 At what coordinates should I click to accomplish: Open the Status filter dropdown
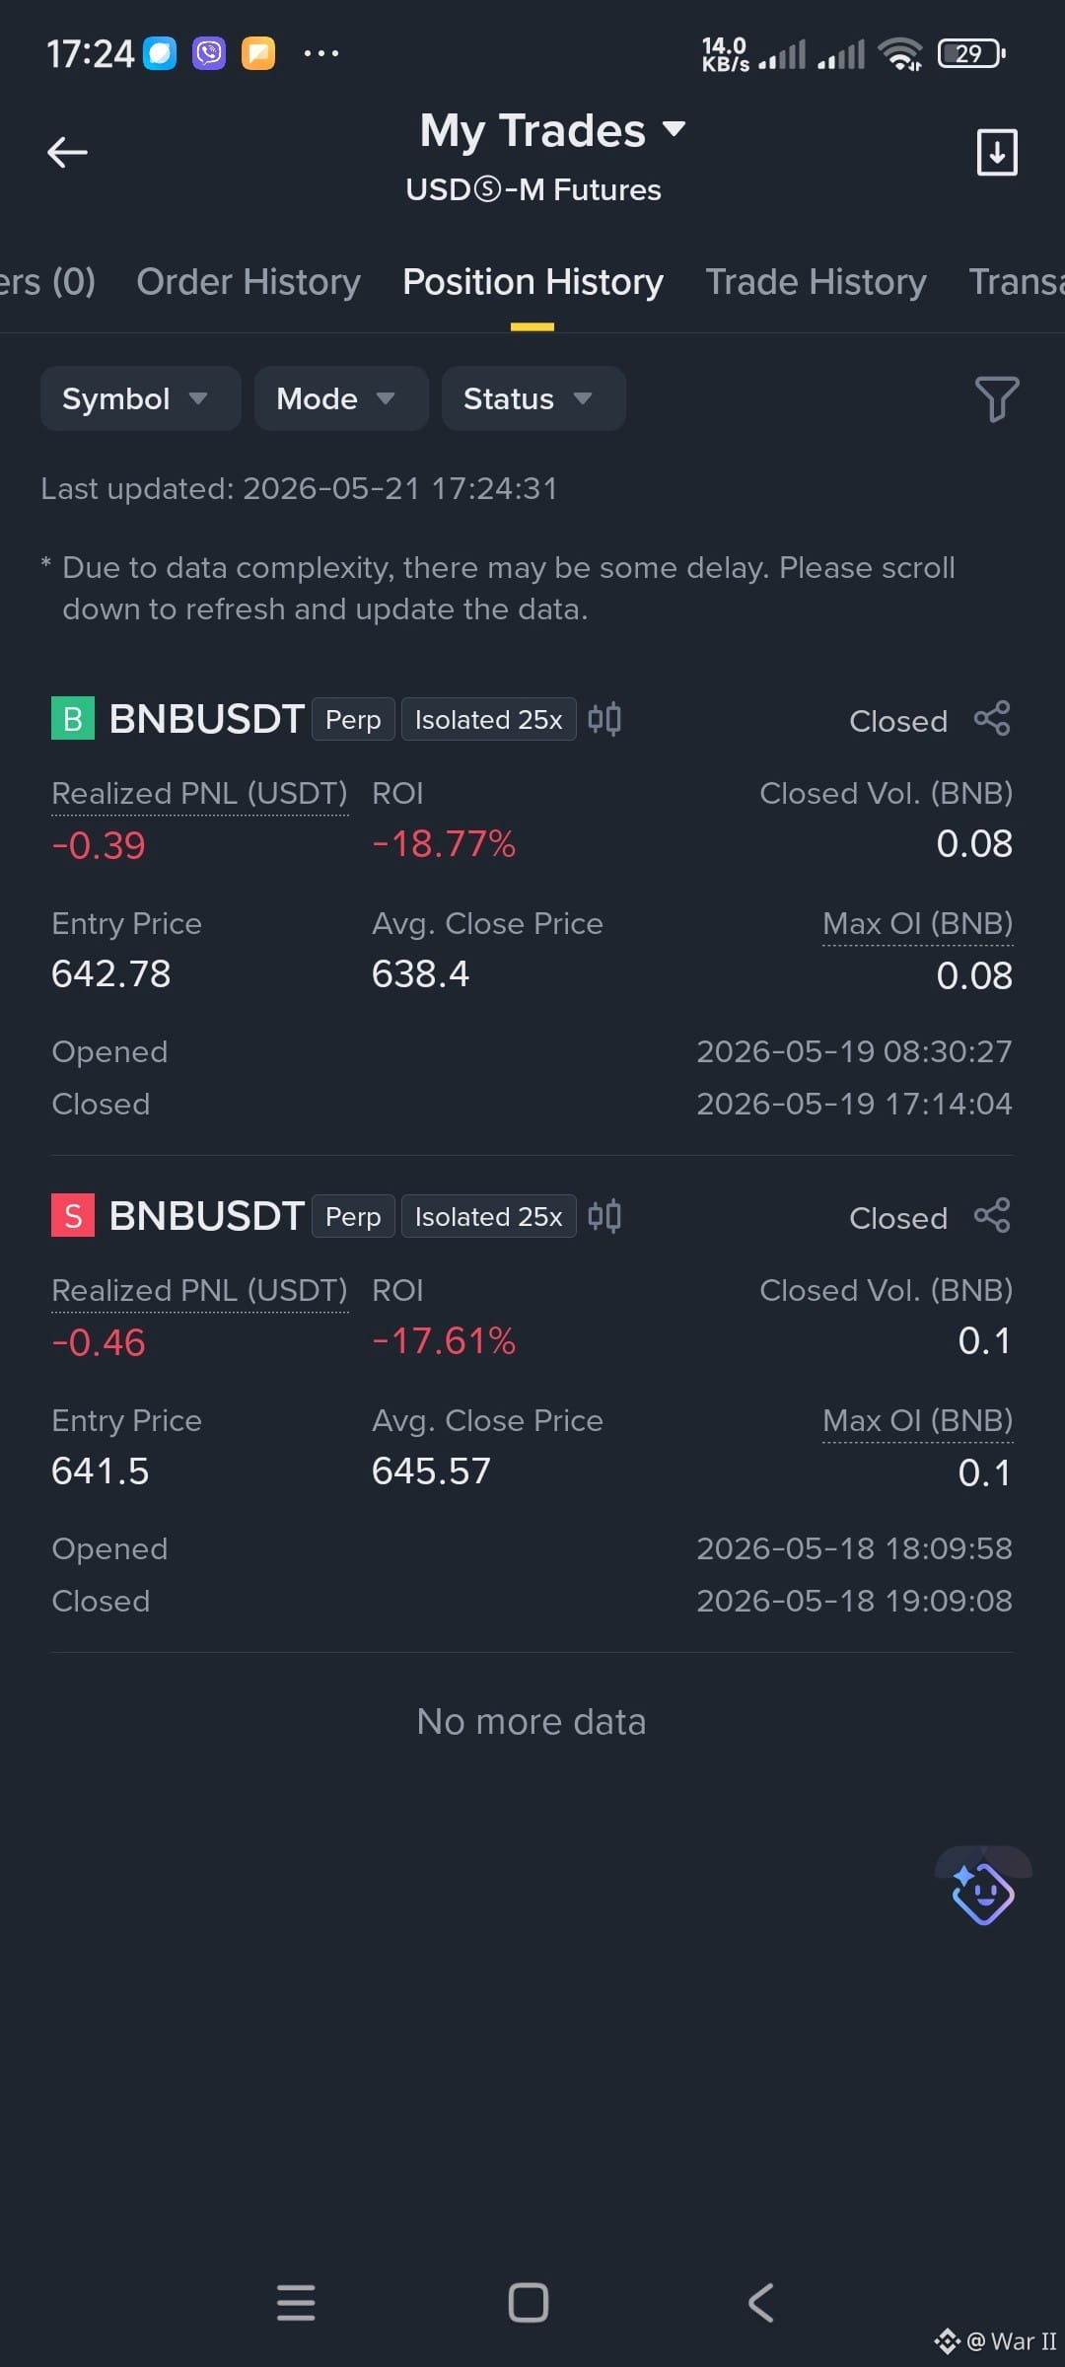[533, 398]
